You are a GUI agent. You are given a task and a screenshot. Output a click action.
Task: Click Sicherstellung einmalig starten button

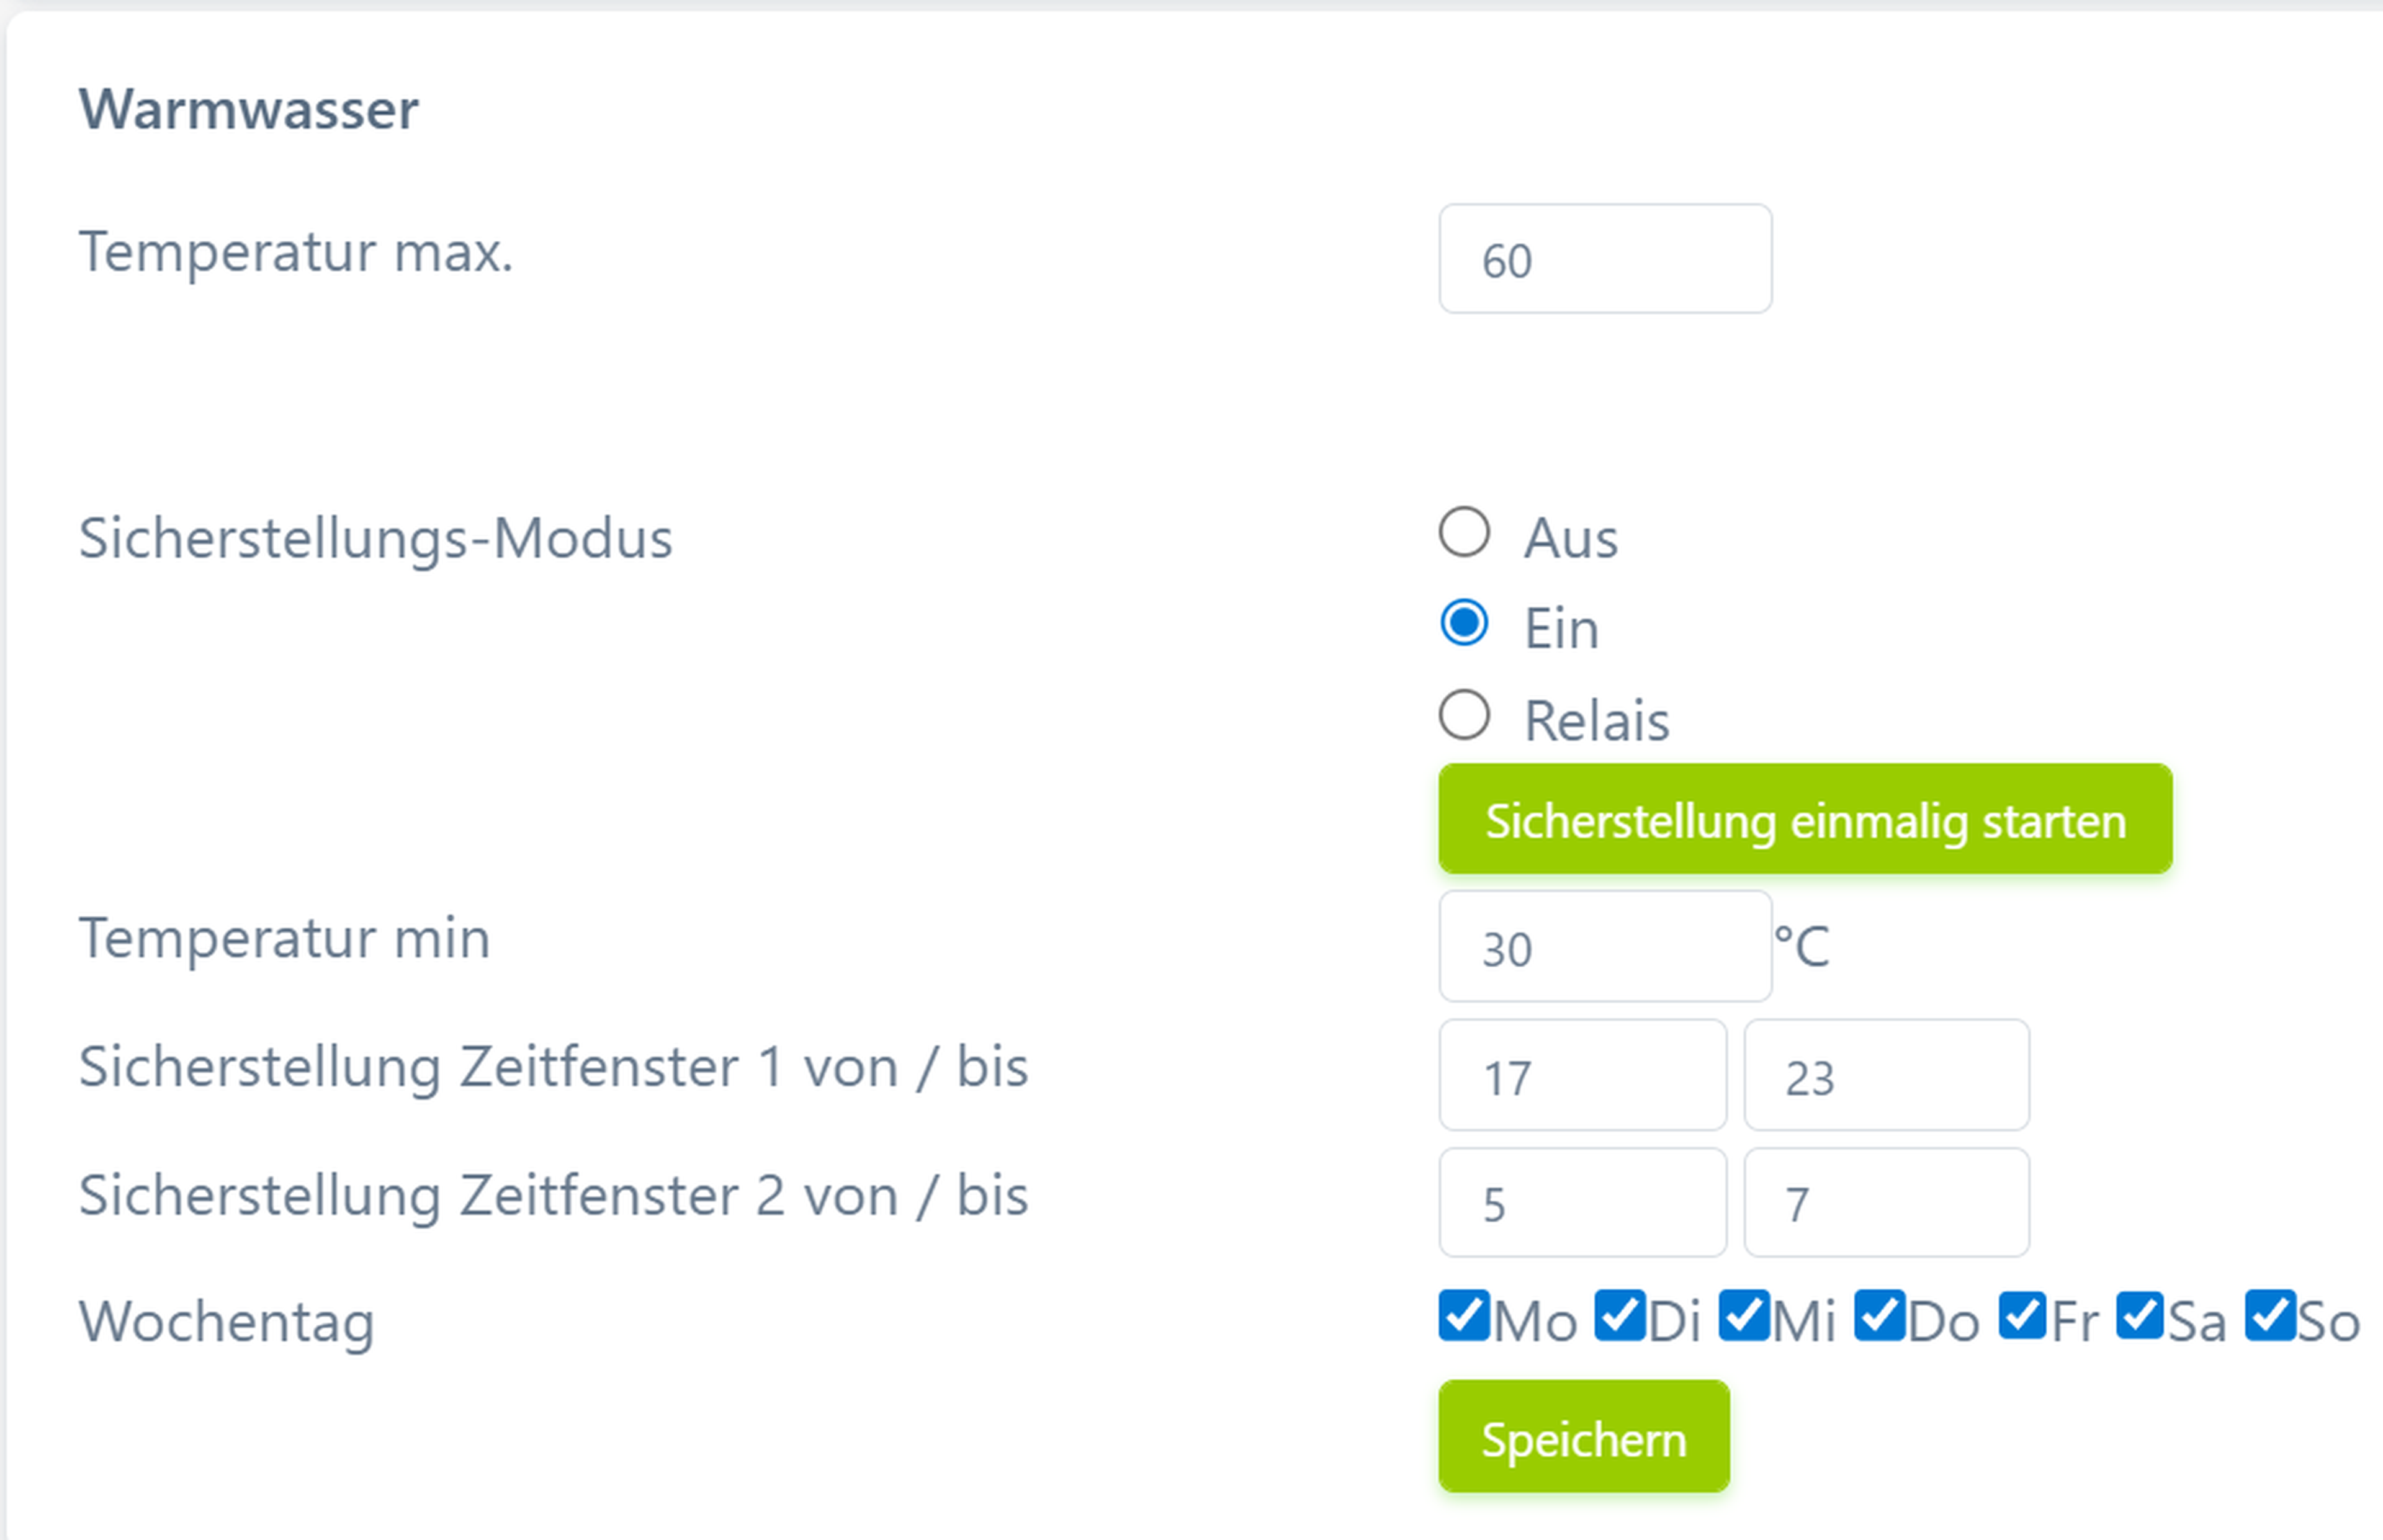point(1804,820)
